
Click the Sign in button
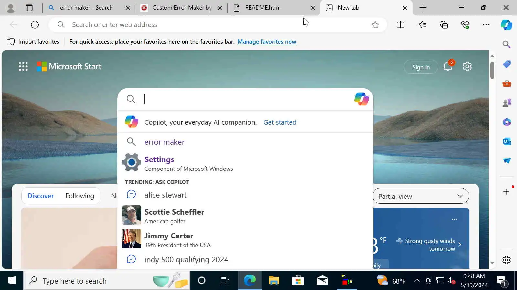(421, 67)
